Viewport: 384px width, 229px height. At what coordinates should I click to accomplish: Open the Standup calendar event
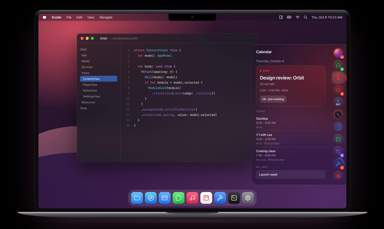(291, 123)
